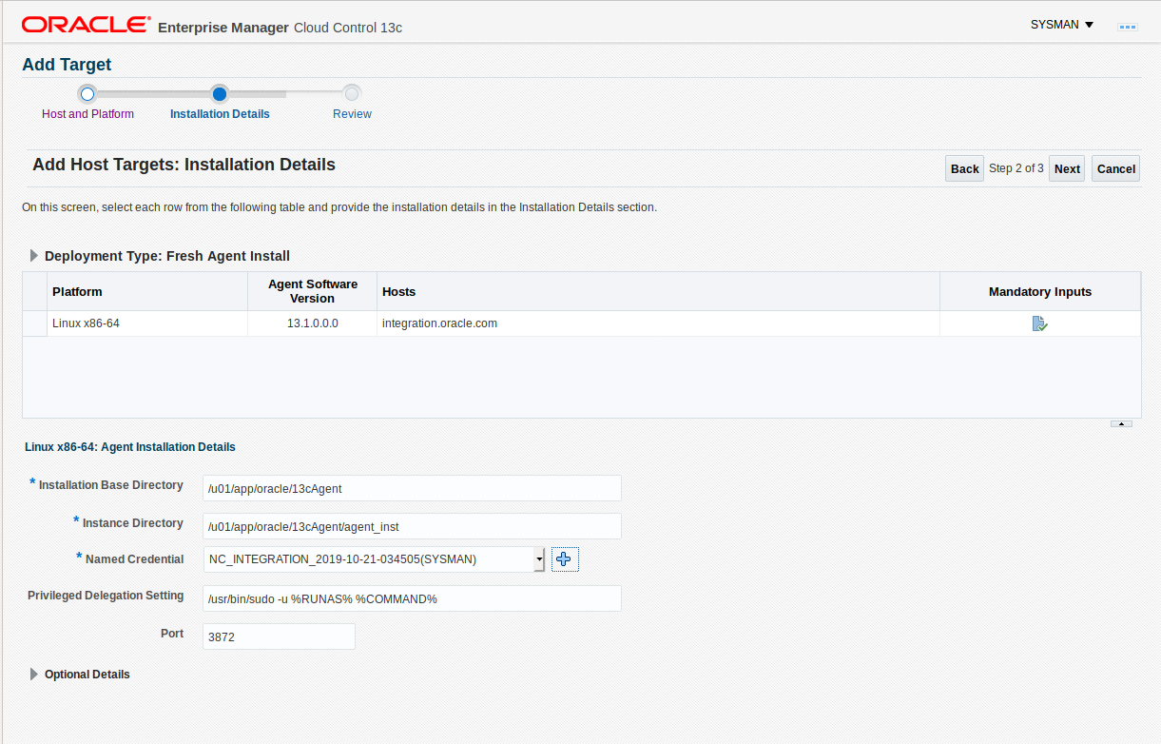This screenshot has width=1161, height=744.
Task: Click the Oracle logo
Action: [x=86, y=25]
